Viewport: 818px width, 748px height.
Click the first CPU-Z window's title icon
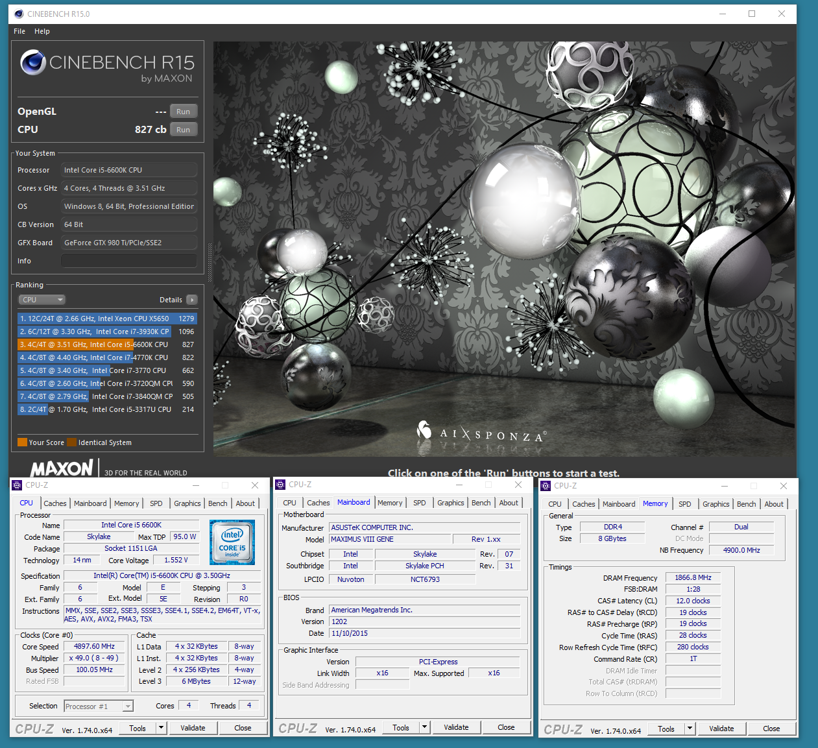[17, 485]
